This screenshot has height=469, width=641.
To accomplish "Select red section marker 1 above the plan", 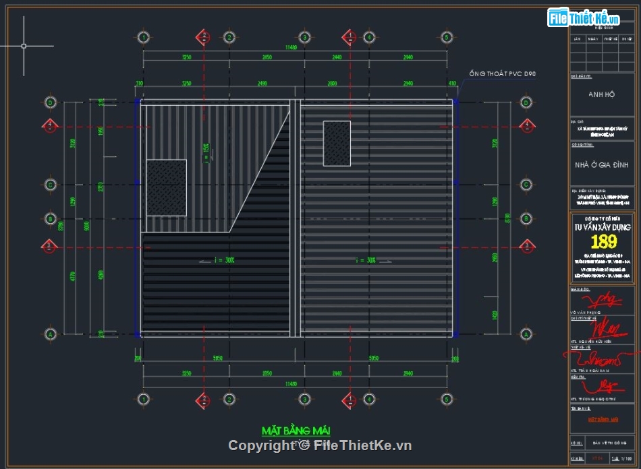I will click(x=349, y=37).
